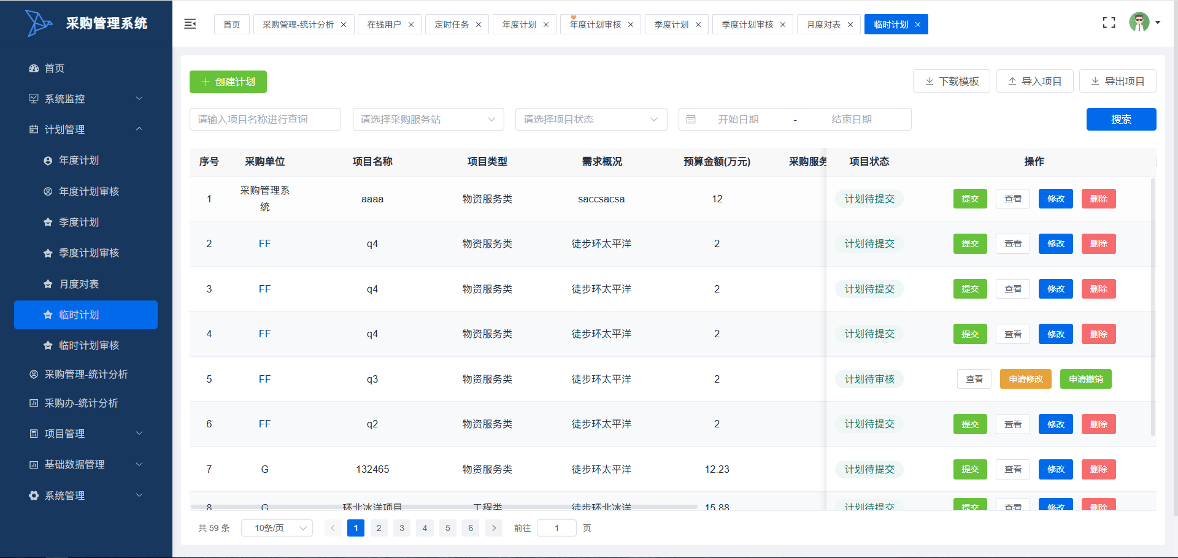
Task: Close the active 临时计划 tab
Action: click(918, 25)
